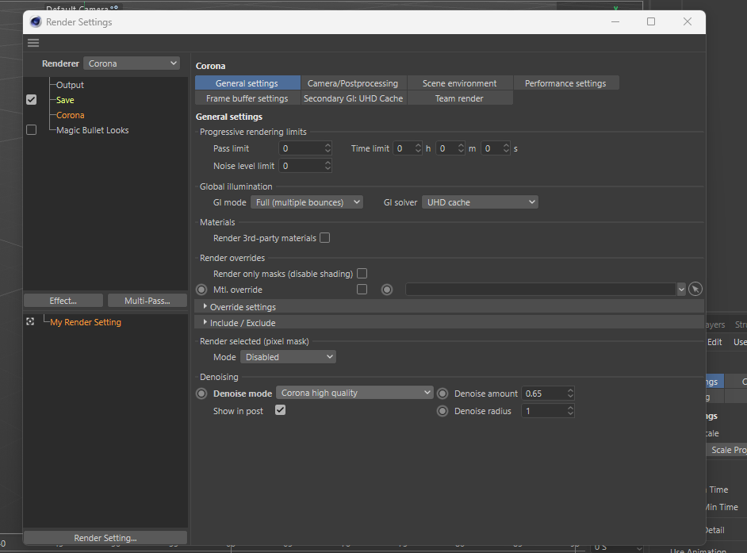747x553 pixels.
Task: Toggle the Mtl. override animation dot
Action: point(201,290)
